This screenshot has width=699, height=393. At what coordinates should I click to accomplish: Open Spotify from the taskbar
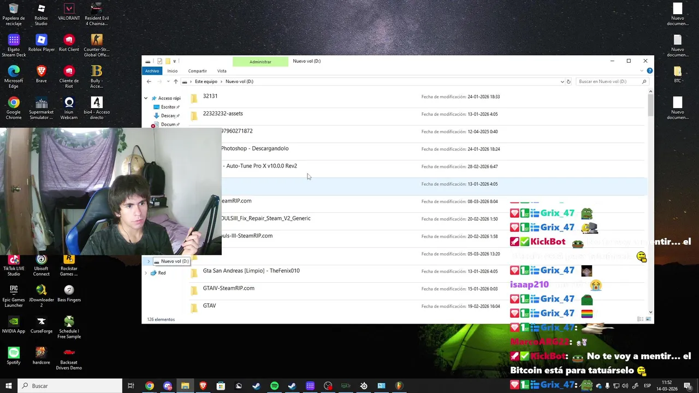point(274,386)
